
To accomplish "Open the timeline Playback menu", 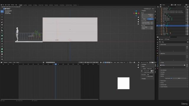I will [6, 62].
